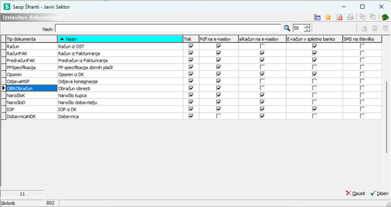Image resolution: width=391 pixels, height=207 pixels.
Task: Click the E-račun v spletno banko column header
Action: tap(314, 39)
